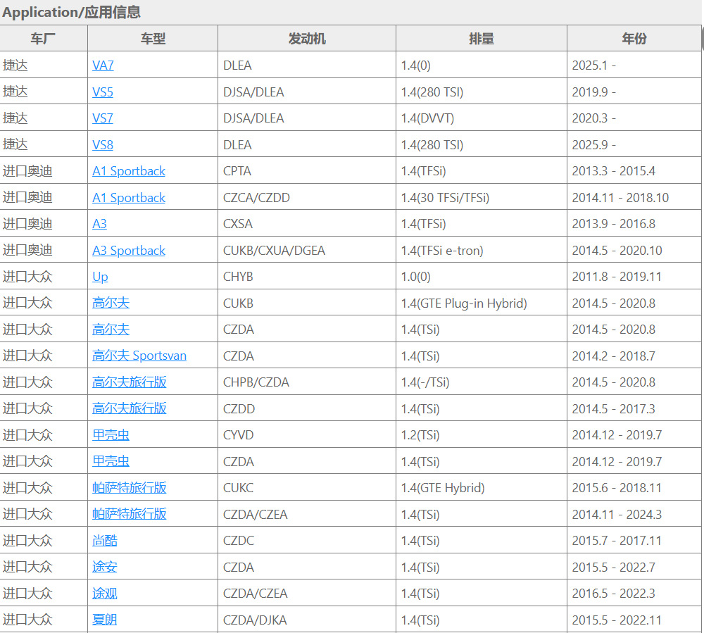Select year cell 2013.3 - 2015.4
Screen dimensions: 704x633
[x=634, y=171]
